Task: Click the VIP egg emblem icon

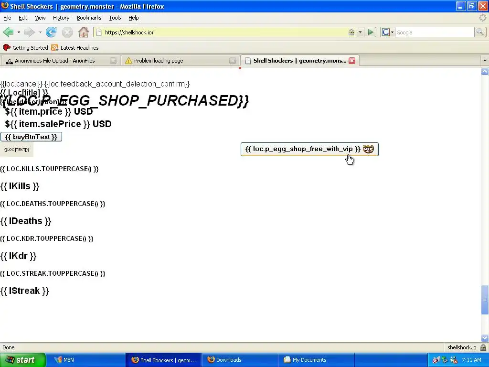Action: tap(368, 149)
